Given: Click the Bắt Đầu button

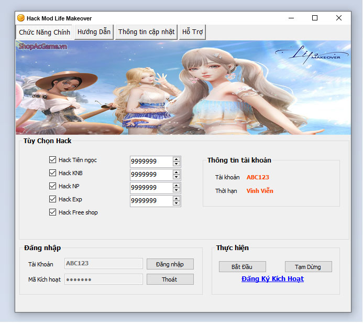Looking at the screenshot, I should tap(243, 267).
